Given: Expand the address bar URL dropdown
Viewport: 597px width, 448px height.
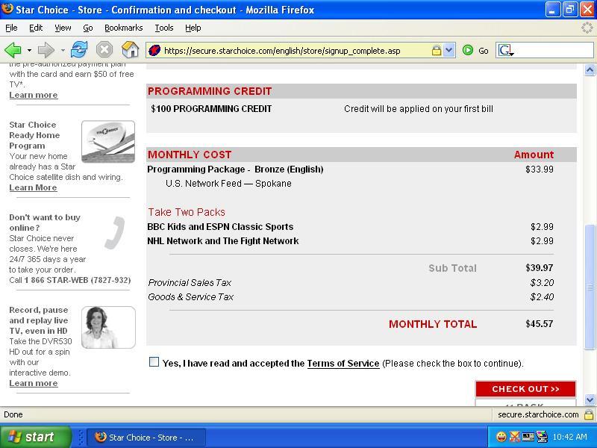Looking at the screenshot, I should click(x=449, y=50).
